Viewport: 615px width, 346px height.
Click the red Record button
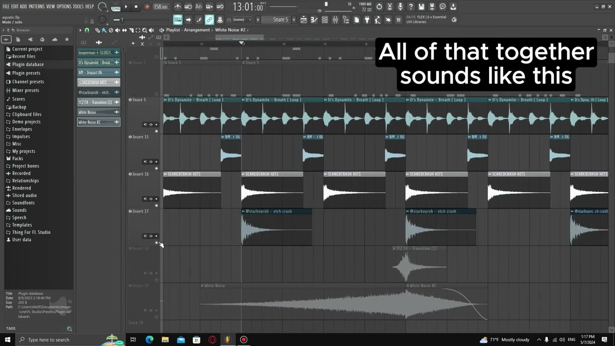(x=147, y=7)
